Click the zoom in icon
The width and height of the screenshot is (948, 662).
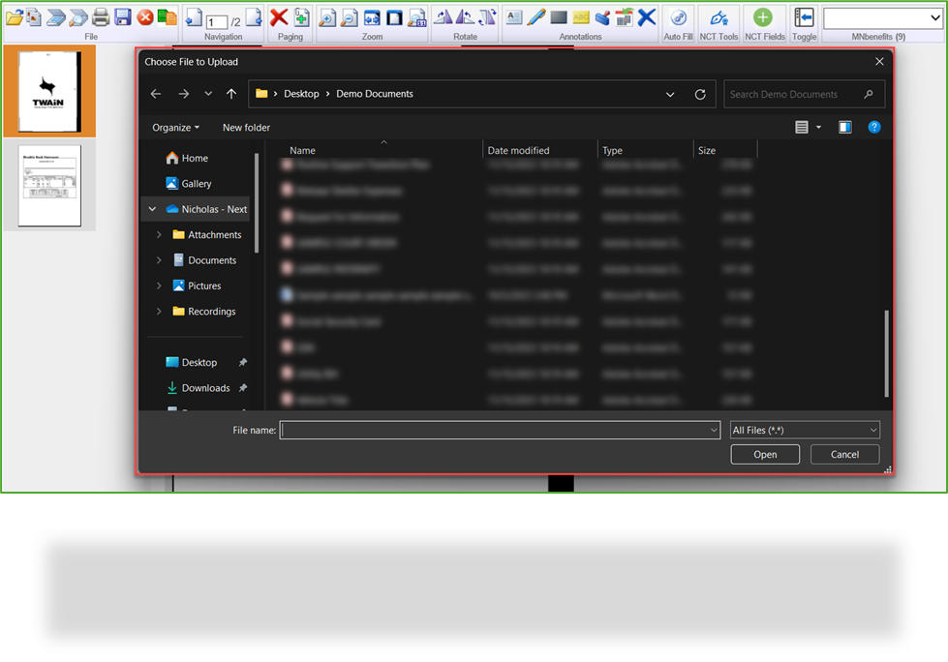327,18
